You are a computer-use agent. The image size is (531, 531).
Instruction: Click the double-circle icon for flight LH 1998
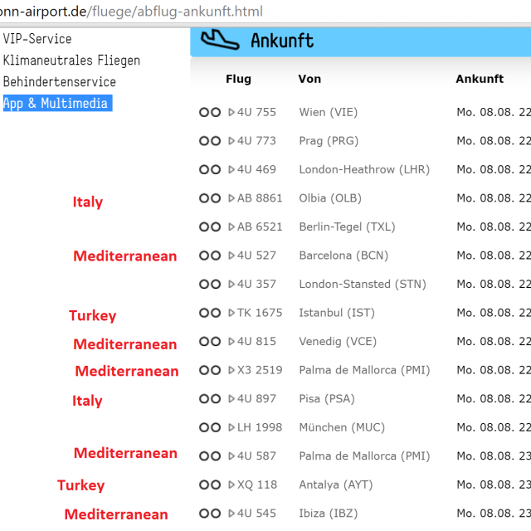click(x=210, y=427)
